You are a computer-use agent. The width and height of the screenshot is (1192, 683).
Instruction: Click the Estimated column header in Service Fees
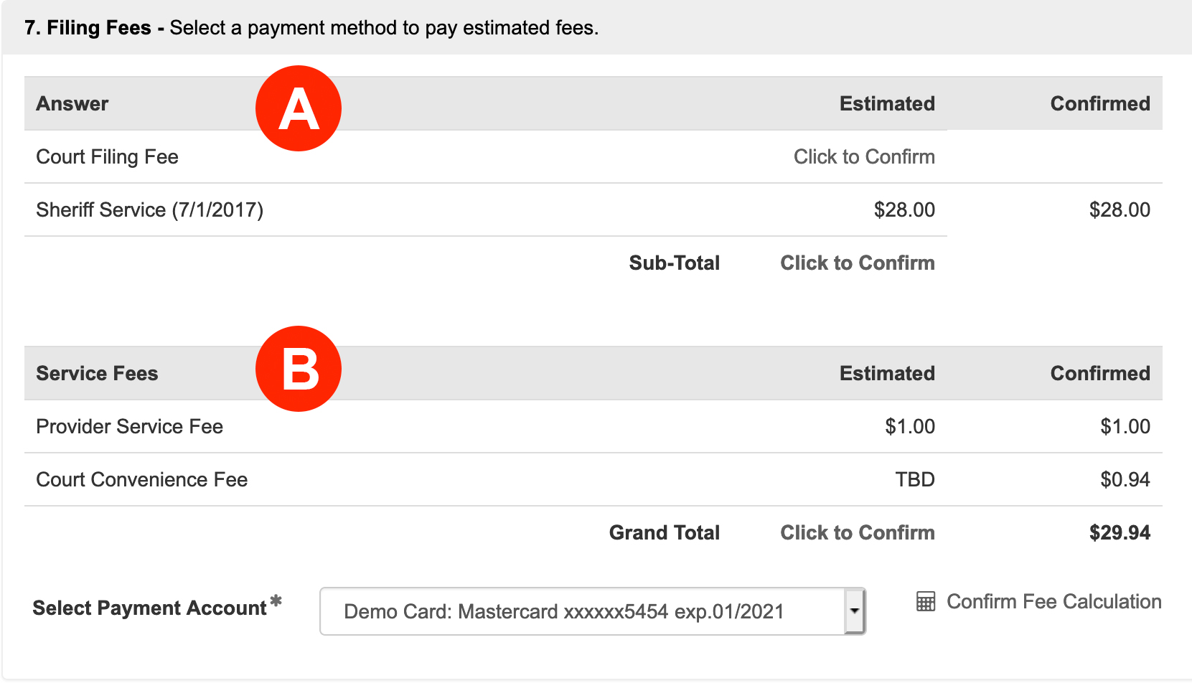click(x=887, y=373)
